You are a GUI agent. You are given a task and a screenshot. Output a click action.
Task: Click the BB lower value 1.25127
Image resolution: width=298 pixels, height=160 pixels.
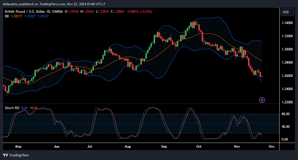[43, 16]
